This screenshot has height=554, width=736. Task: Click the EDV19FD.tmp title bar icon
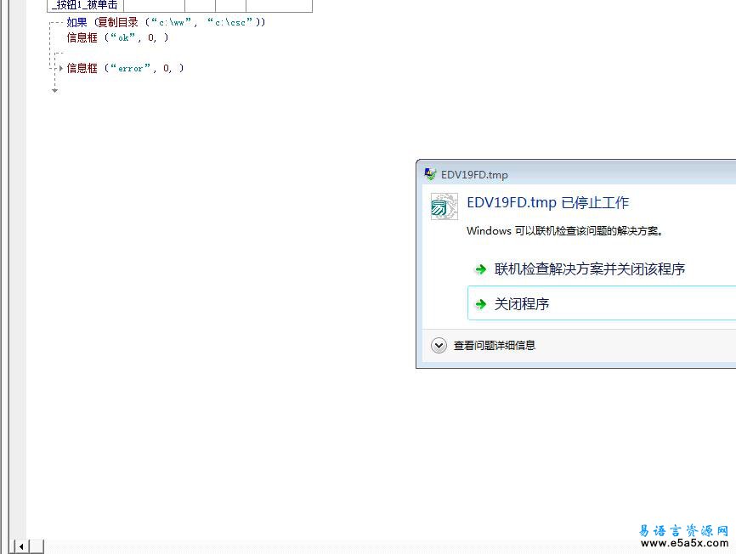[430, 174]
